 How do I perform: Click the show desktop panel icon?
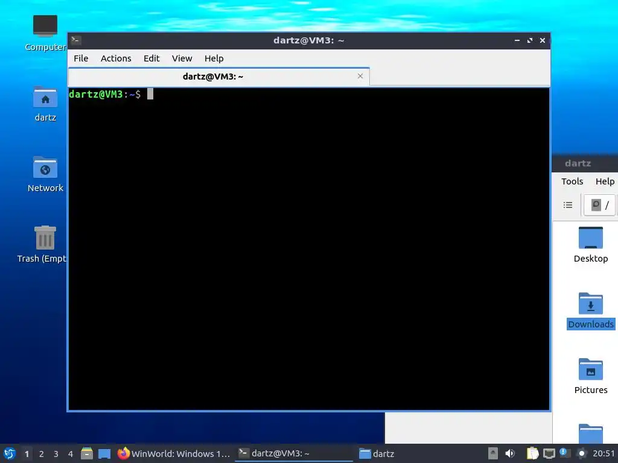pyautogui.click(x=104, y=453)
